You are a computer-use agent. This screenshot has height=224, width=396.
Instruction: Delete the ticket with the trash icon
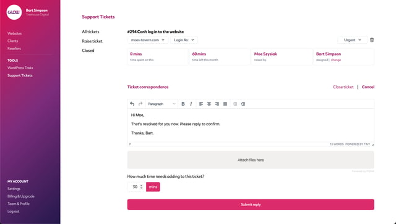(372, 40)
